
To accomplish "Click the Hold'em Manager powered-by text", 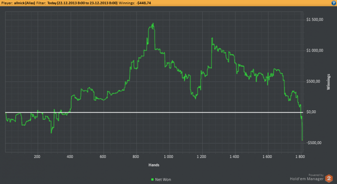I will click(307, 177).
